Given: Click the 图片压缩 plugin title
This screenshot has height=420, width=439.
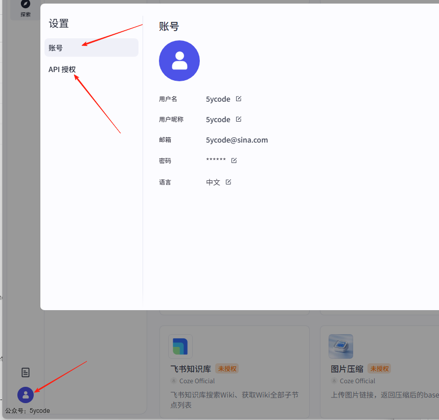Looking at the screenshot, I should (x=347, y=369).
